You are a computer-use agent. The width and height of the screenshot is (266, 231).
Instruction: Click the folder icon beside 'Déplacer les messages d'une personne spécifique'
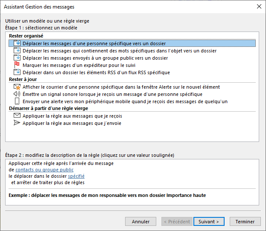tap(17, 43)
